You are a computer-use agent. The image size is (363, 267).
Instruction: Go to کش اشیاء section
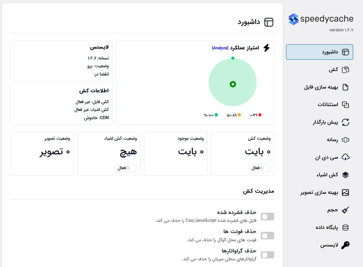click(319, 175)
